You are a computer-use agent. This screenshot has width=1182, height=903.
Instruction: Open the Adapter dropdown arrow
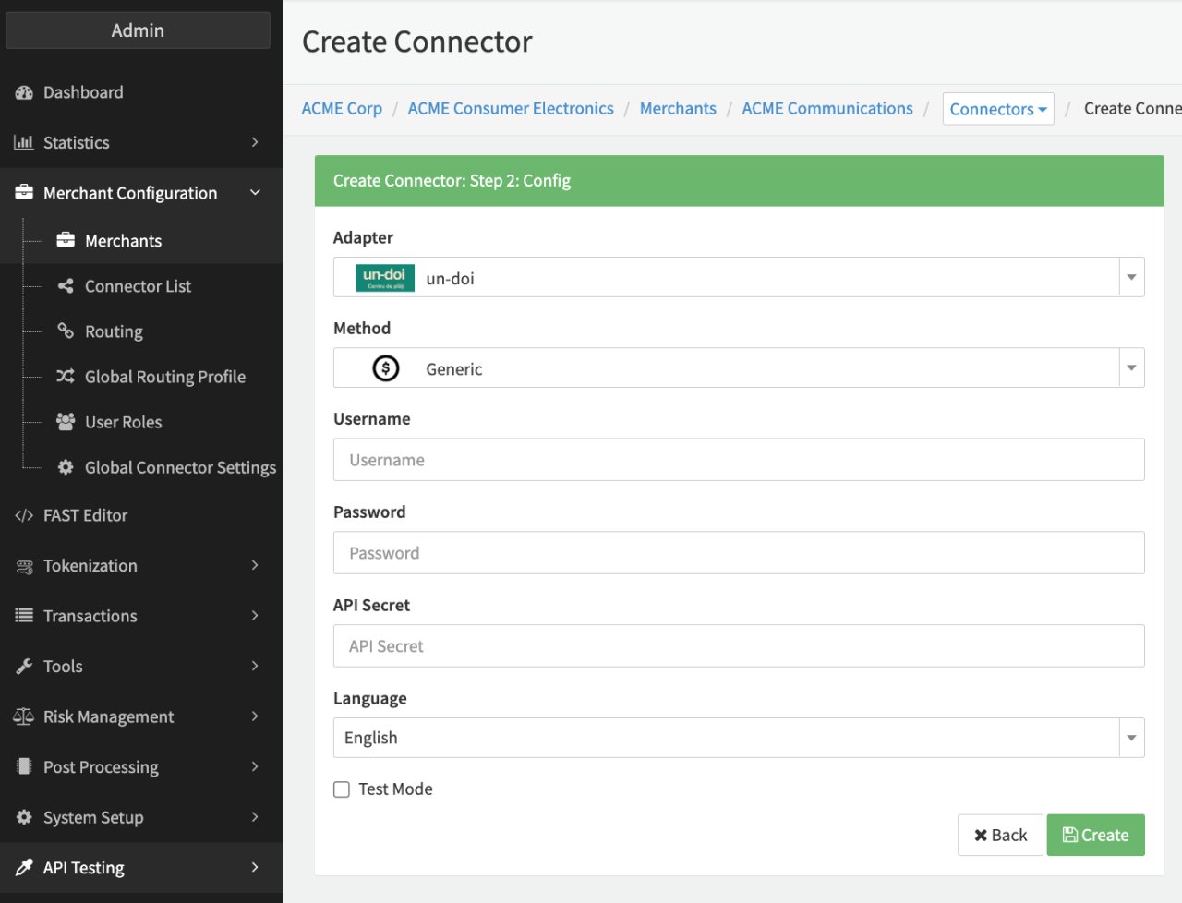click(x=1131, y=277)
